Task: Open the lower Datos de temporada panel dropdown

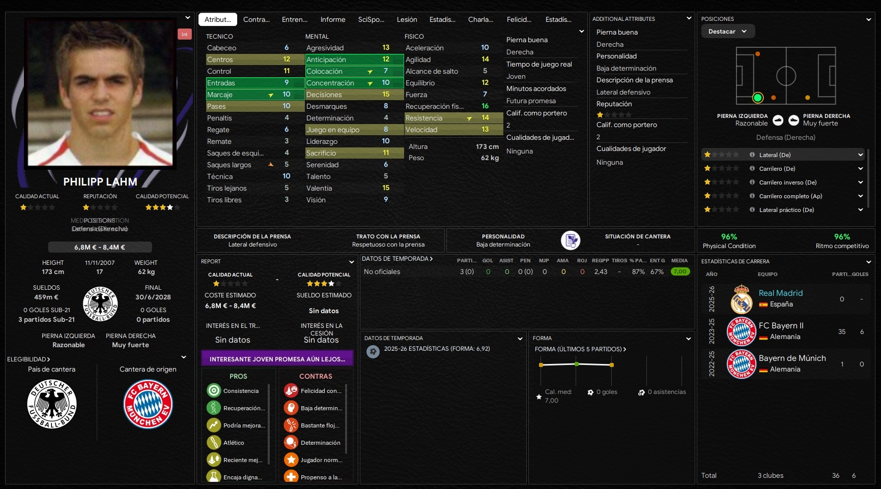Action: click(x=520, y=339)
